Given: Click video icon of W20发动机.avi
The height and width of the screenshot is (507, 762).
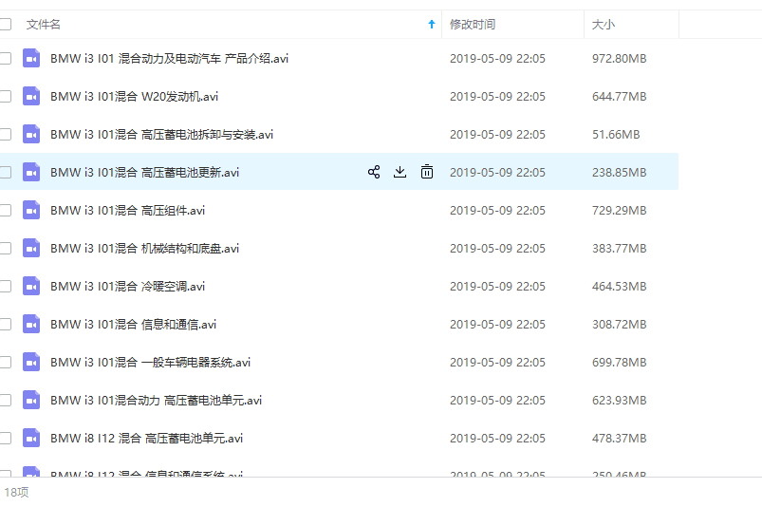Looking at the screenshot, I should tap(31, 96).
